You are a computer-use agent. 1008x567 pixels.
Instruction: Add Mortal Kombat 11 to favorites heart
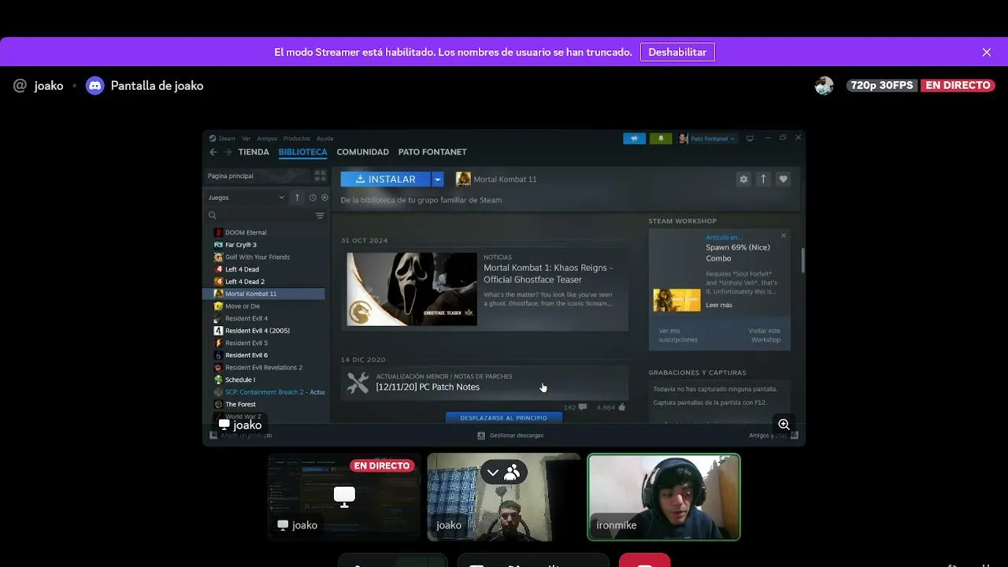pos(783,180)
